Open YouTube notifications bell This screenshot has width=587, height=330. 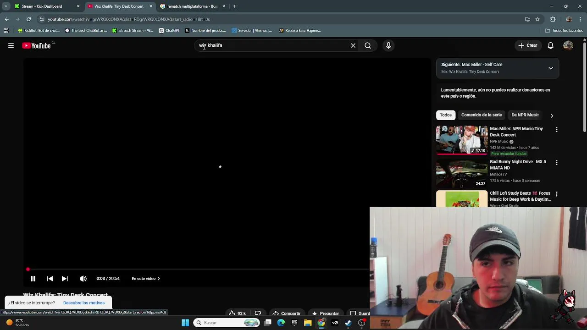pyautogui.click(x=550, y=45)
